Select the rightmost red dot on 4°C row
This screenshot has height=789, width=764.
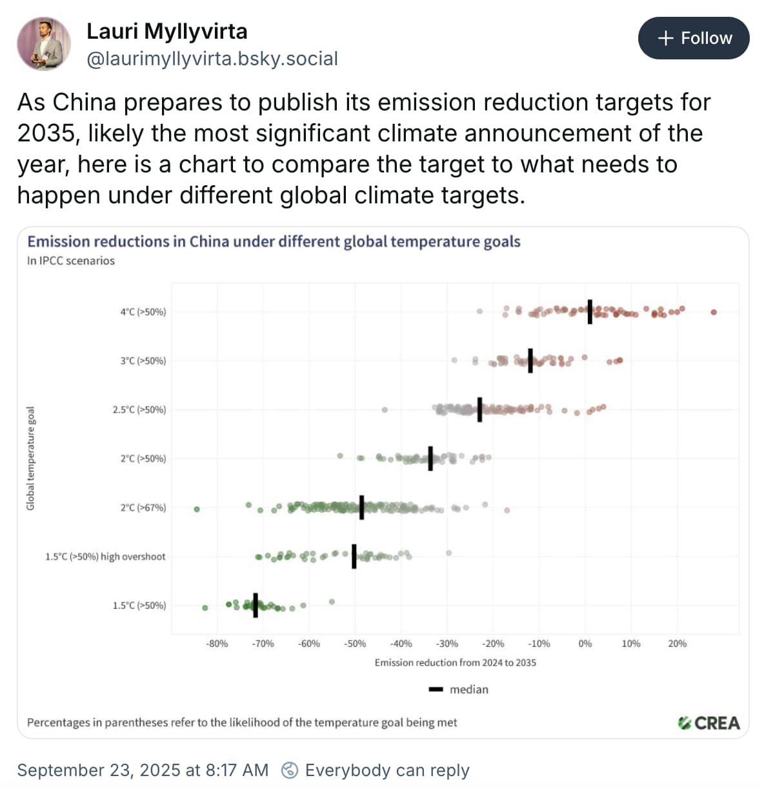(713, 312)
